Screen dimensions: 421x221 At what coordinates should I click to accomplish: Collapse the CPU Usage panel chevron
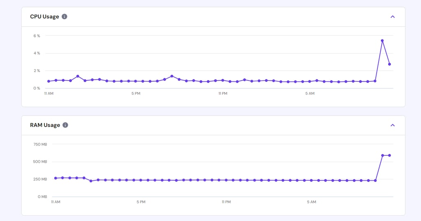coord(393,16)
